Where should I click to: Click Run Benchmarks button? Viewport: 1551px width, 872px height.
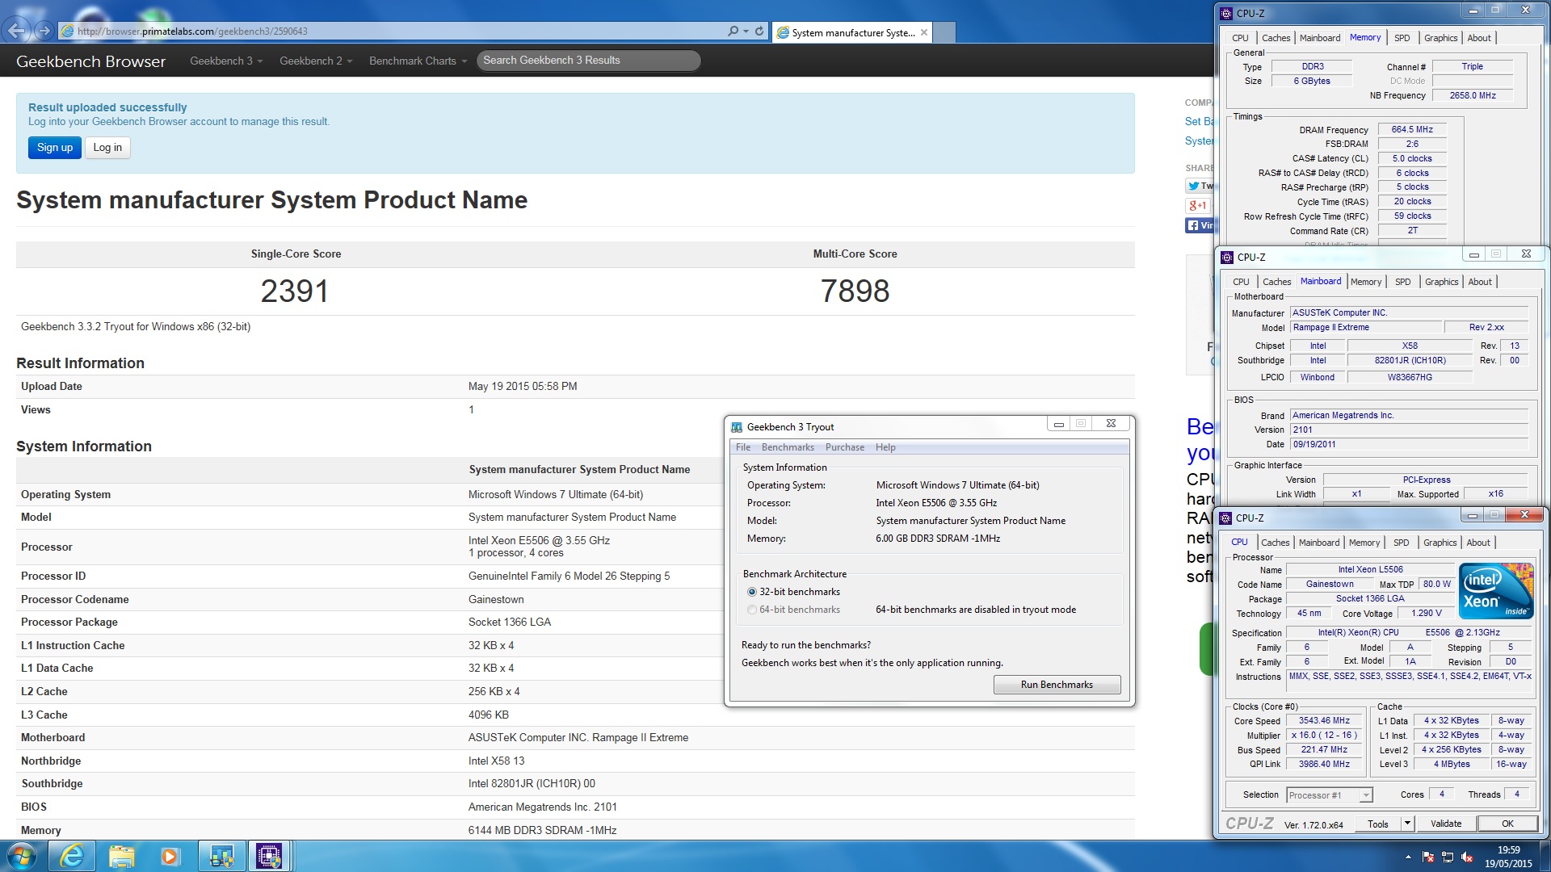1057,685
